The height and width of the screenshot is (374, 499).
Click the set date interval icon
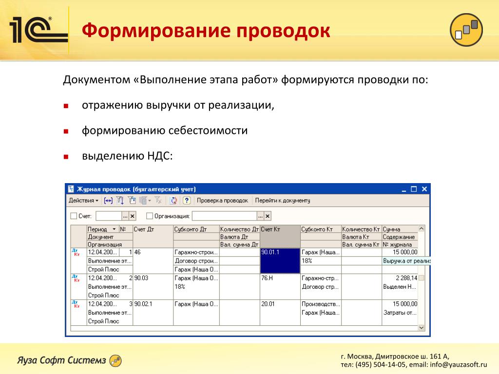(x=108, y=201)
